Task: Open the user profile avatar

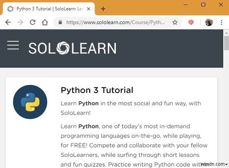Action: (209, 22)
